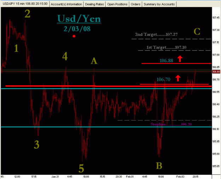
Task: Click the 107.45 price axis value
Action: click(x=216, y=18)
